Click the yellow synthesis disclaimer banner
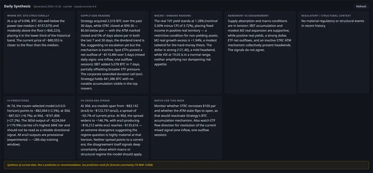Viewport: 373px width, 173px height. (x=186, y=165)
